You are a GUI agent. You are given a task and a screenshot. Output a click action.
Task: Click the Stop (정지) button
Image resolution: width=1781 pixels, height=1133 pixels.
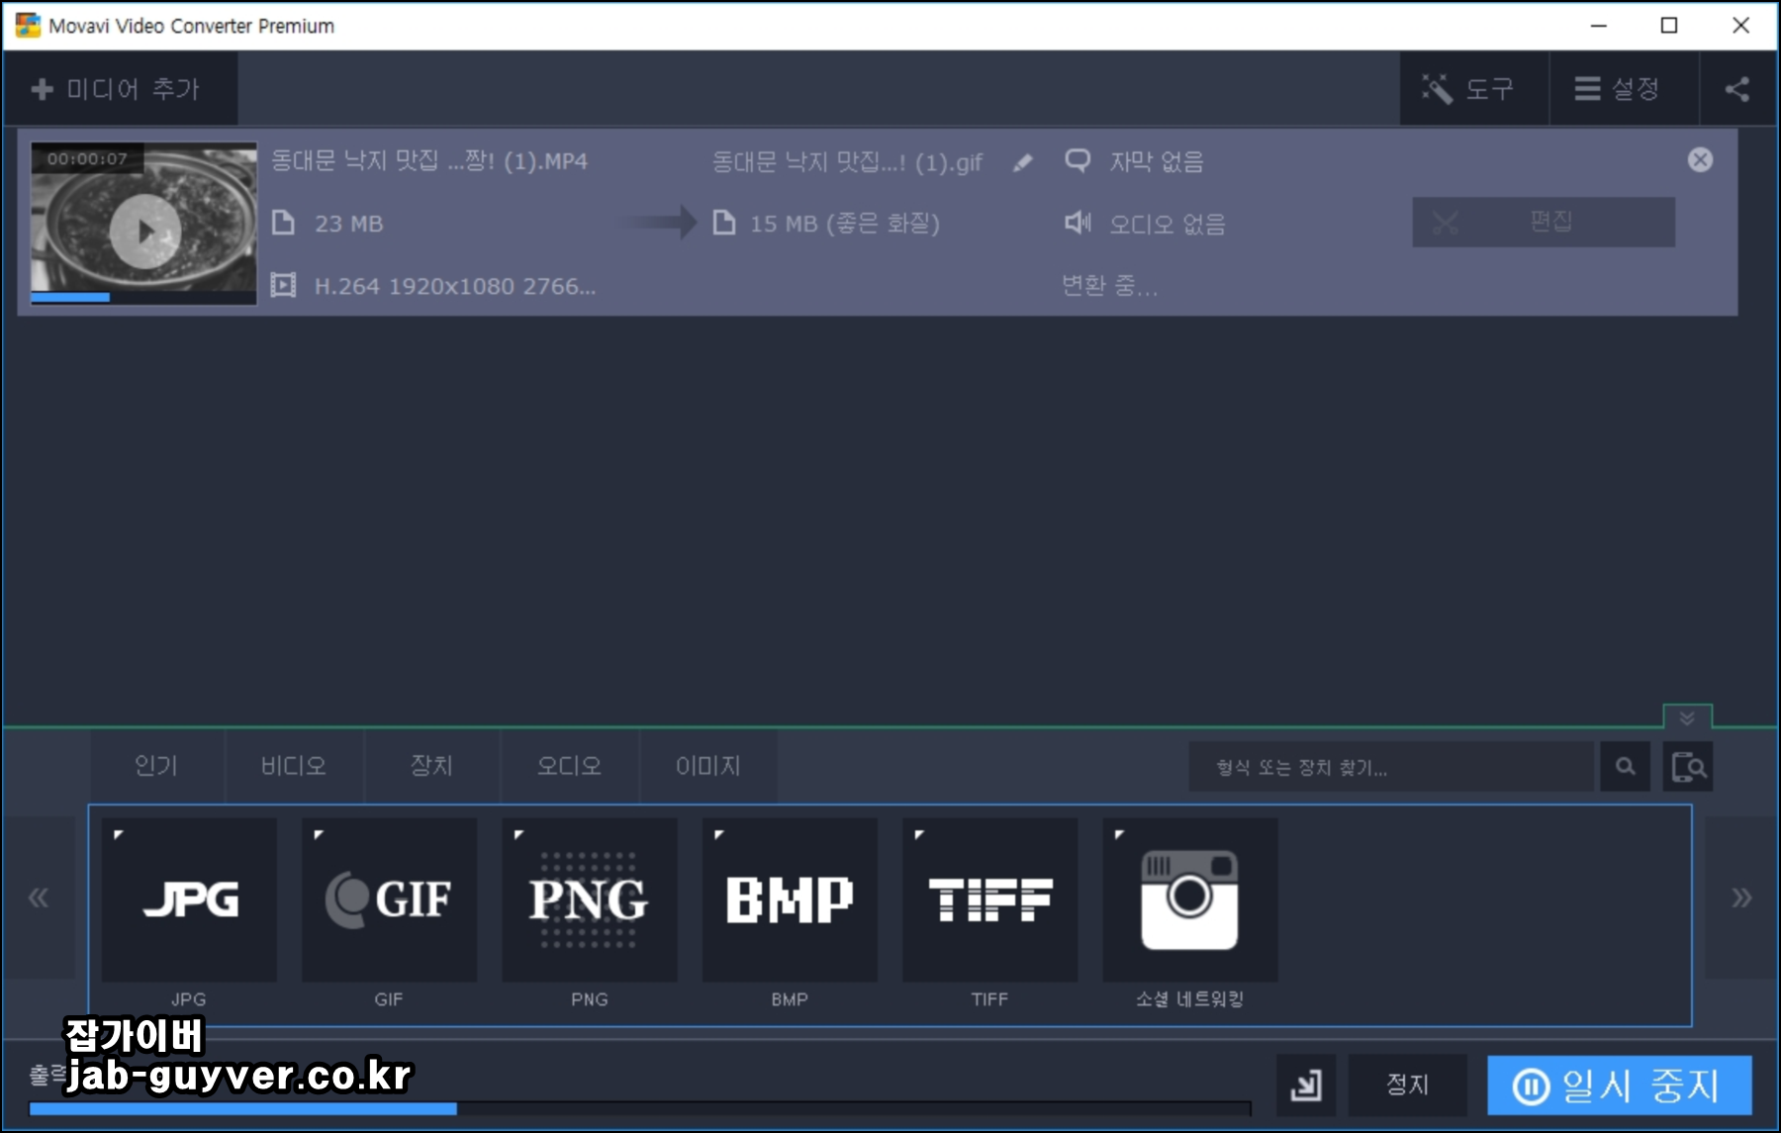point(1407,1086)
